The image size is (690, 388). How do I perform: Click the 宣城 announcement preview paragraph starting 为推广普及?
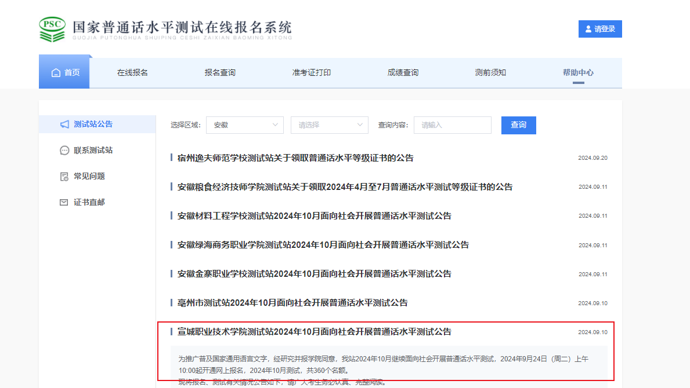(384, 365)
